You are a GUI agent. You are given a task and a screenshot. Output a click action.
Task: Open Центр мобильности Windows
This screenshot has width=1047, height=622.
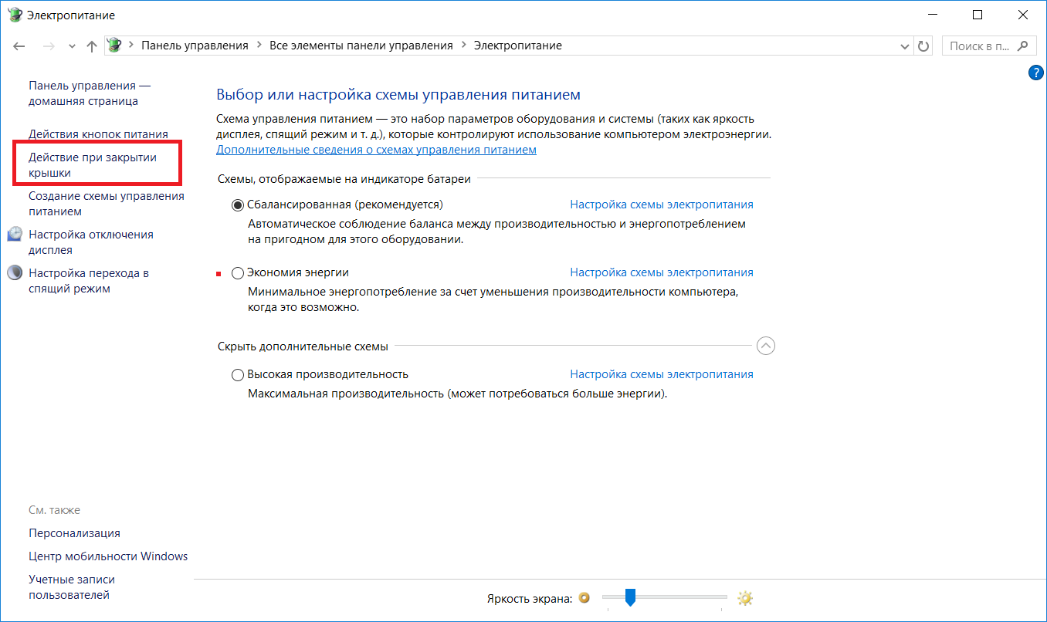click(x=108, y=556)
